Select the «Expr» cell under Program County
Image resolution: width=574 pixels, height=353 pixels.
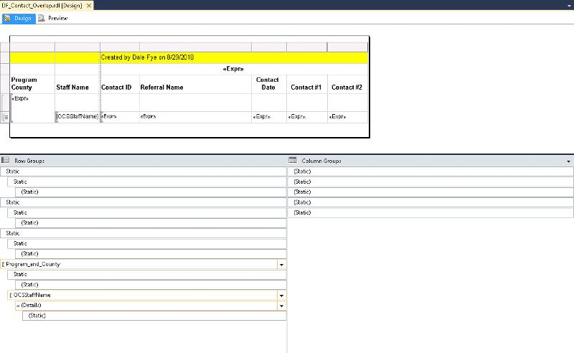click(x=32, y=108)
